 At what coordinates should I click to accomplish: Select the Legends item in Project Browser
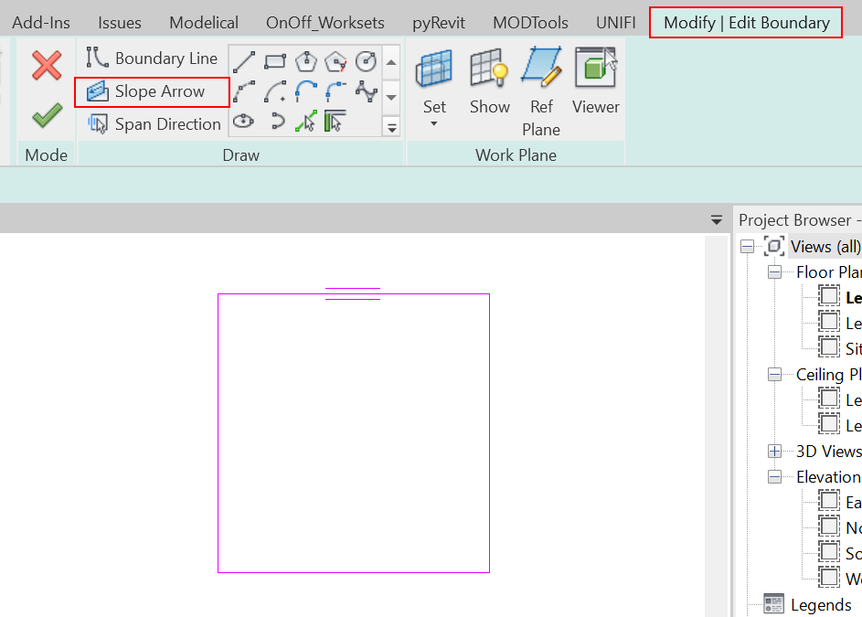coord(821,605)
